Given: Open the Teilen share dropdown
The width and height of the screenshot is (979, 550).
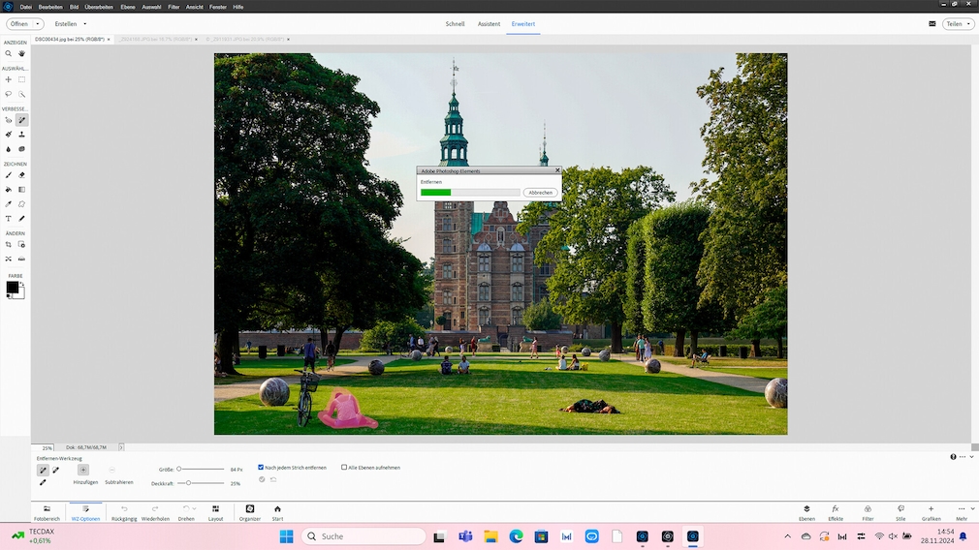Looking at the screenshot, I should (959, 23).
